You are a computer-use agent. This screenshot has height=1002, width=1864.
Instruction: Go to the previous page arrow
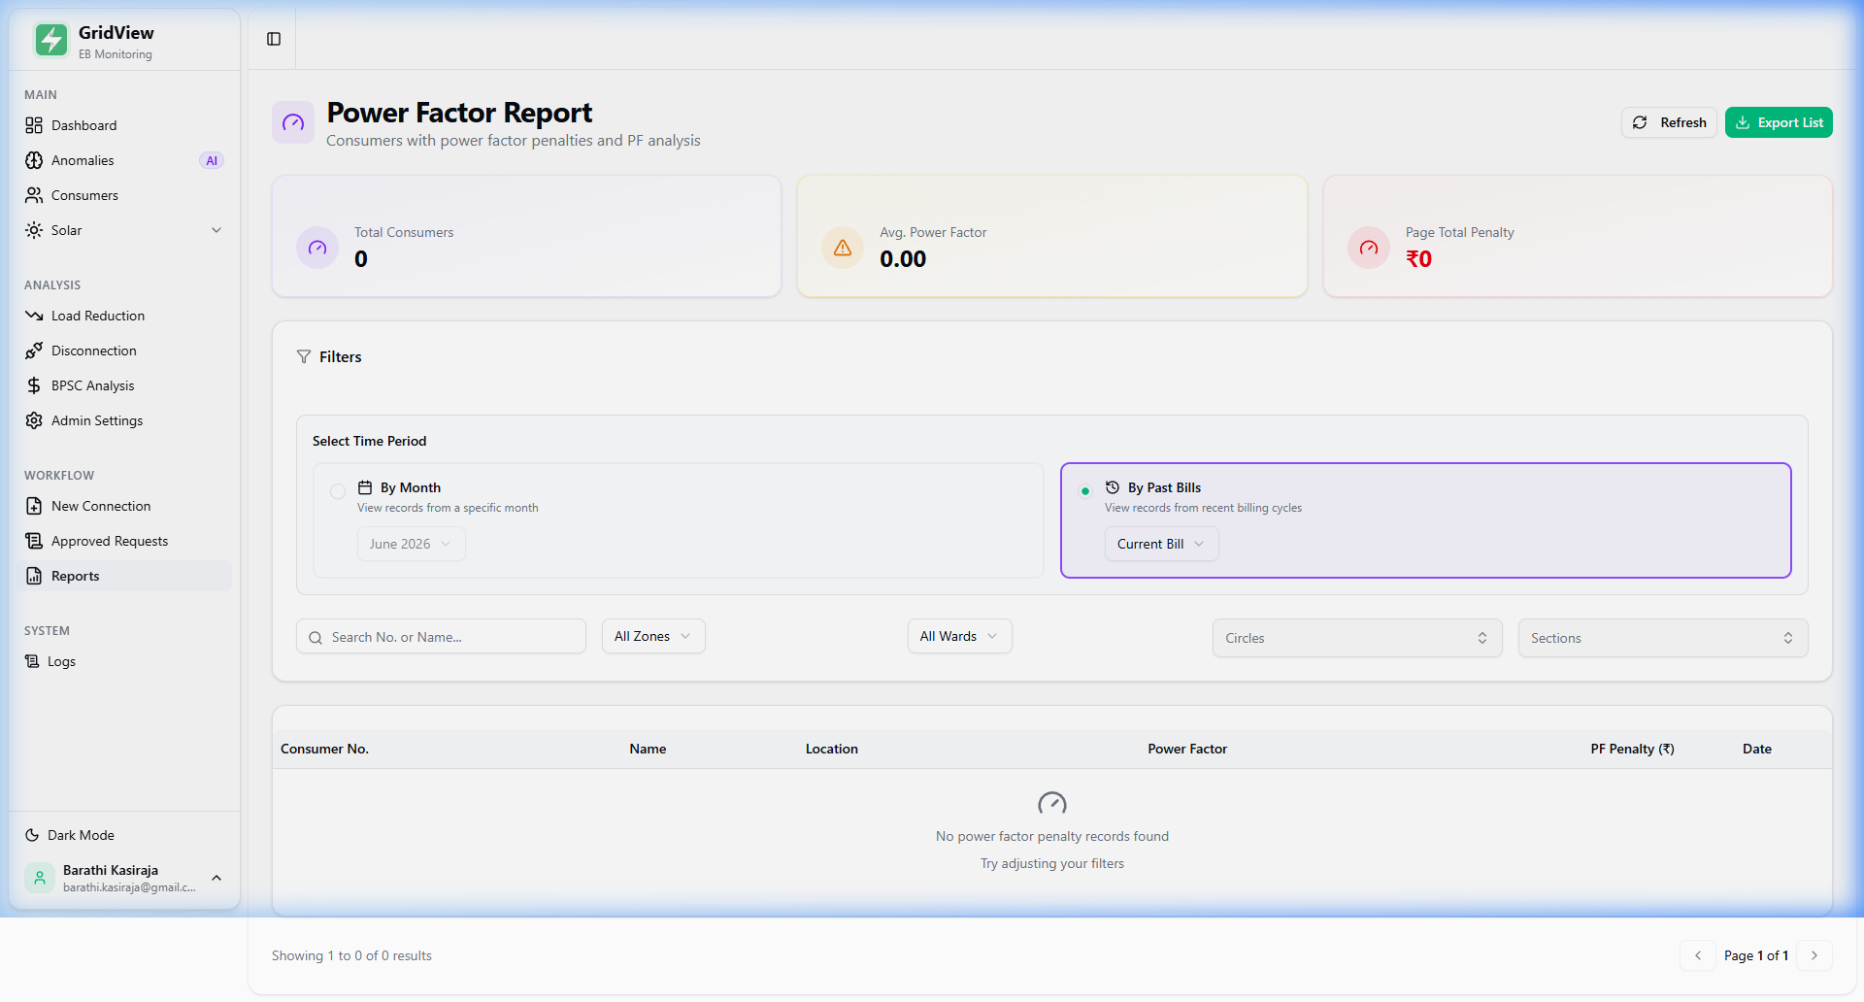point(1698,955)
